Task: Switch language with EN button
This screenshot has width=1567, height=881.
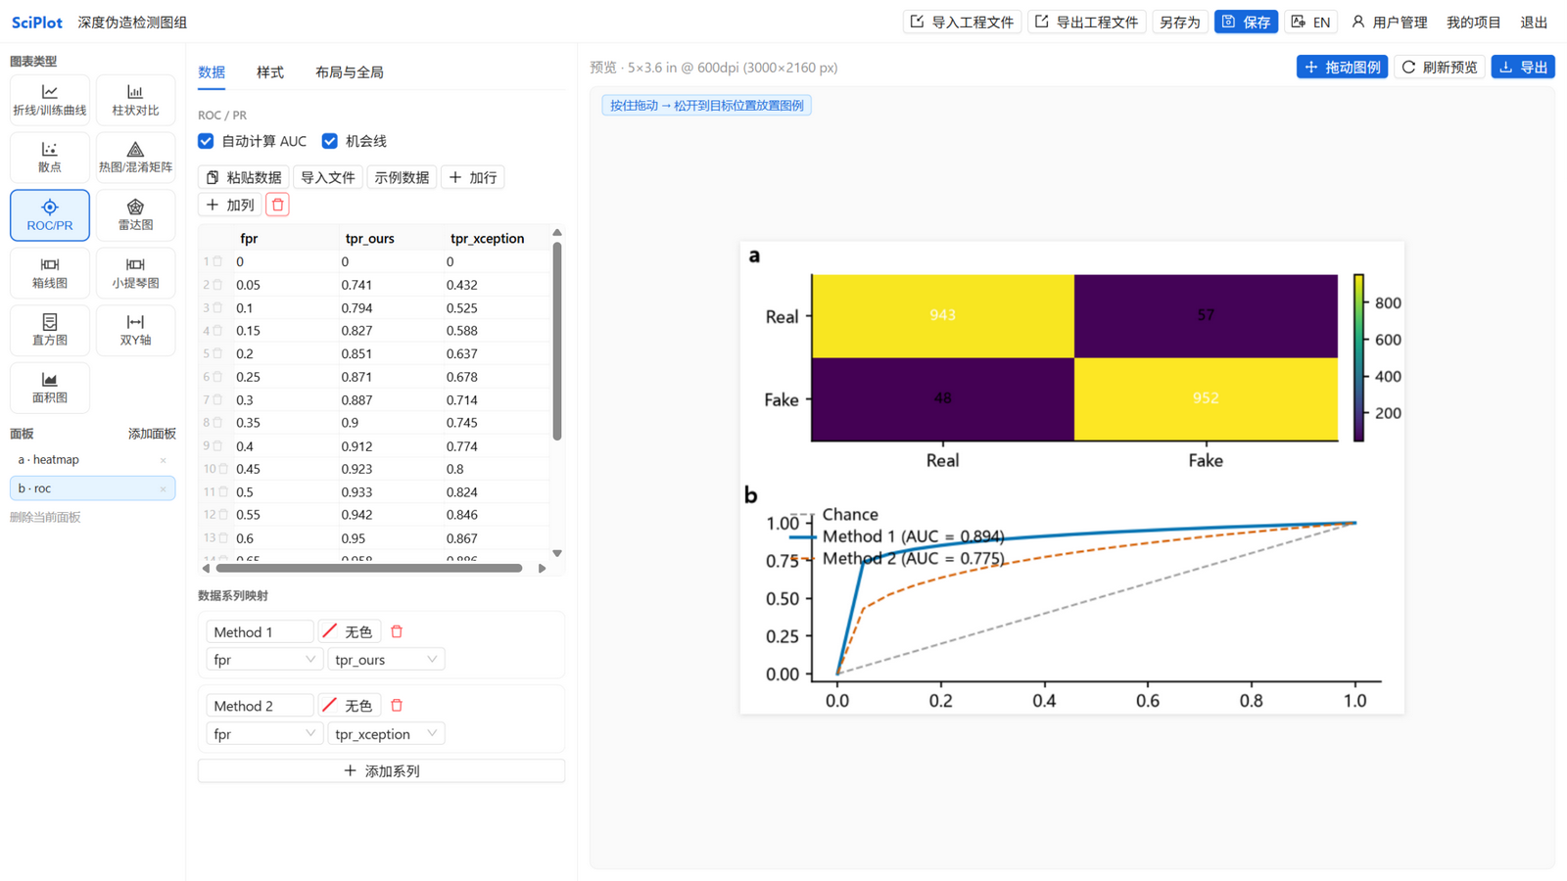Action: coord(1310,22)
